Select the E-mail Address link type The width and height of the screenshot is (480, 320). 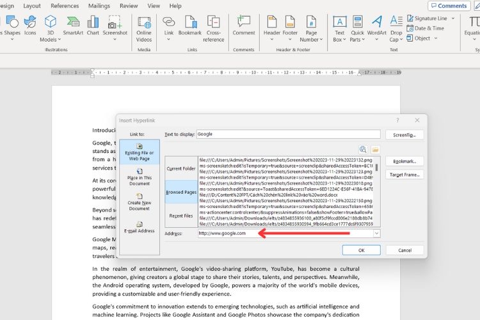pyautogui.click(x=140, y=227)
